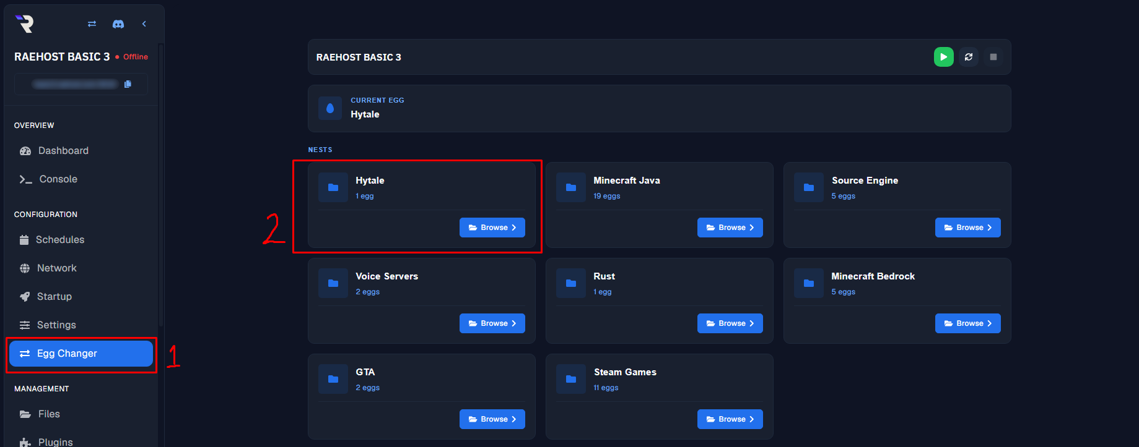Click the Schedules calendar icon
This screenshot has height=447, width=1139.
pos(24,240)
